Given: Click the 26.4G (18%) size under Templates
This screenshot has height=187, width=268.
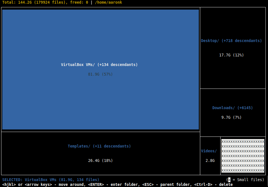Looking at the screenshot, I should point(100,160).
